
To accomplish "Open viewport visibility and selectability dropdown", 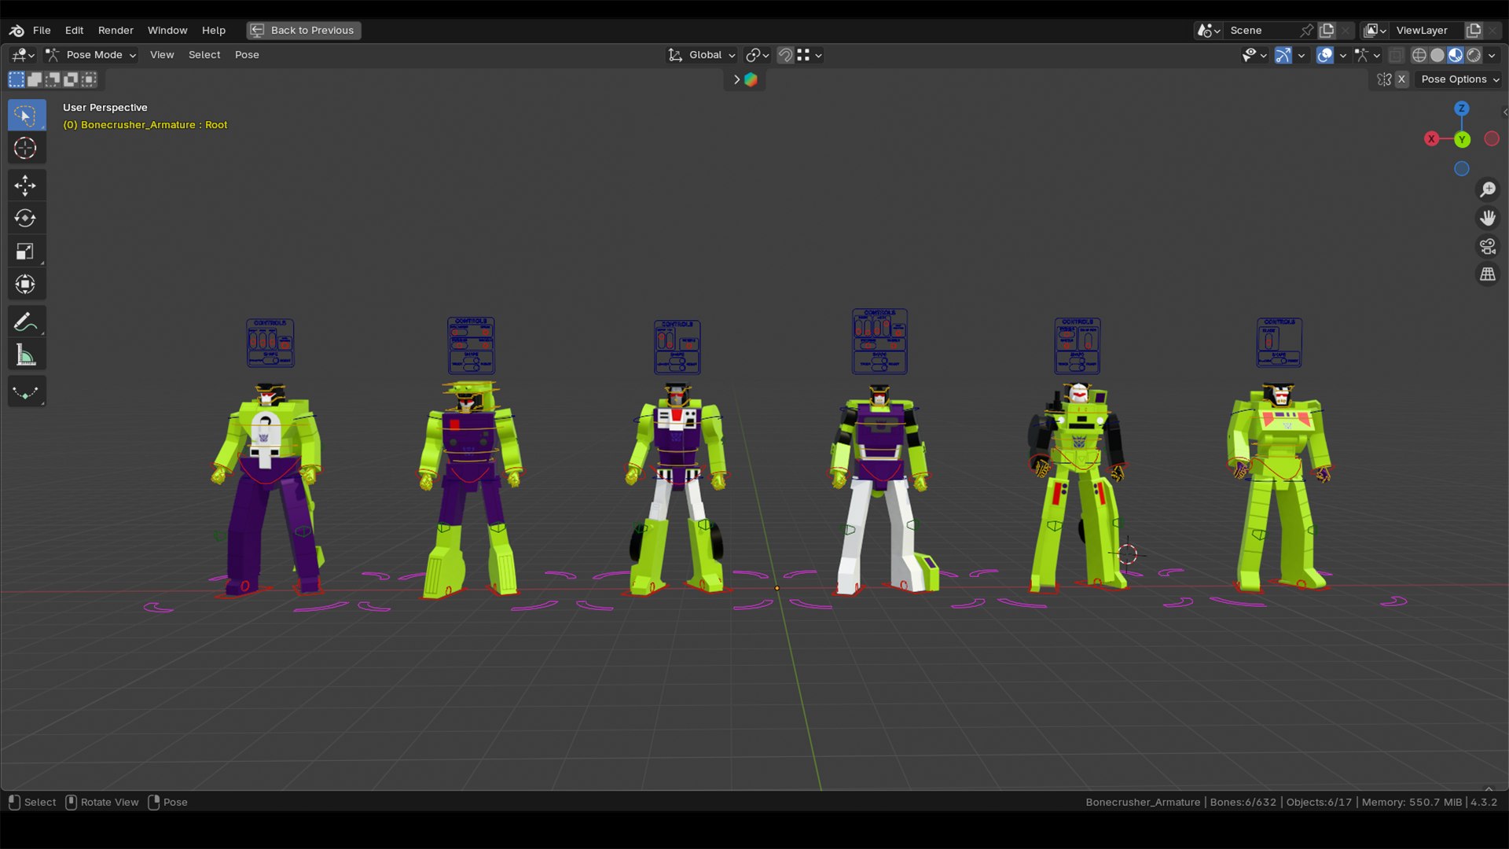I will click(x=1254, y=55).
